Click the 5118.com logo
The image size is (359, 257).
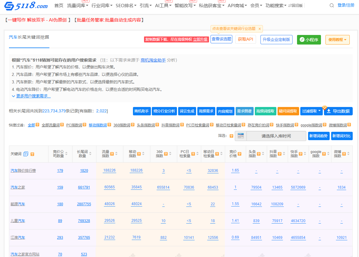pyautogui.click(x=26, y=6)
